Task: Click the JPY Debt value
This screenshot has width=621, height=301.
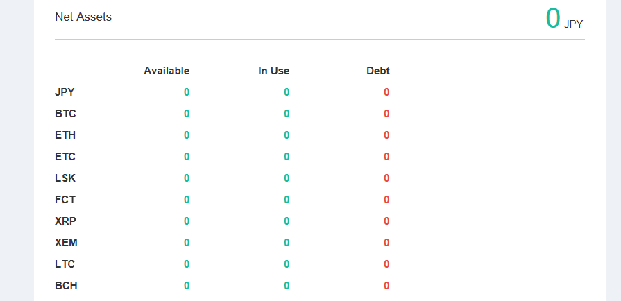Action: [x=386, y=92]
